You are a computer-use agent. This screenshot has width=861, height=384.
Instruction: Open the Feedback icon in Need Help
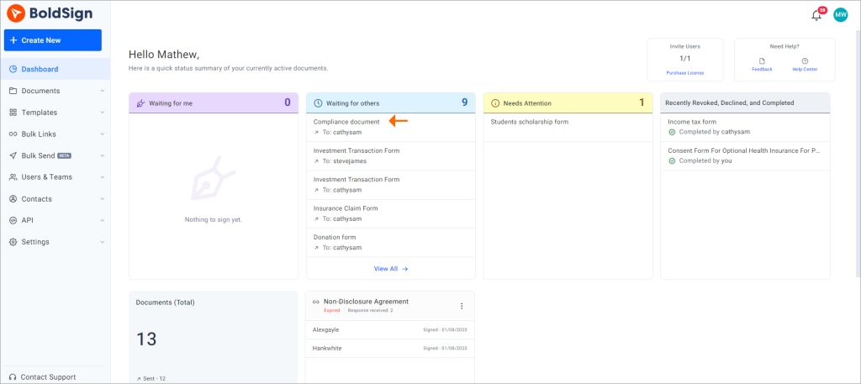(x=762, y=61)
